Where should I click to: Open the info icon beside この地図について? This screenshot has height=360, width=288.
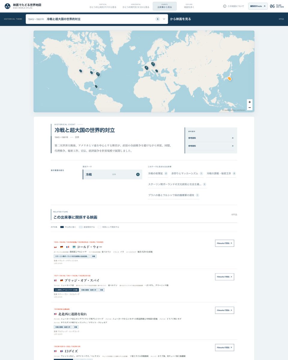point(225,6)
